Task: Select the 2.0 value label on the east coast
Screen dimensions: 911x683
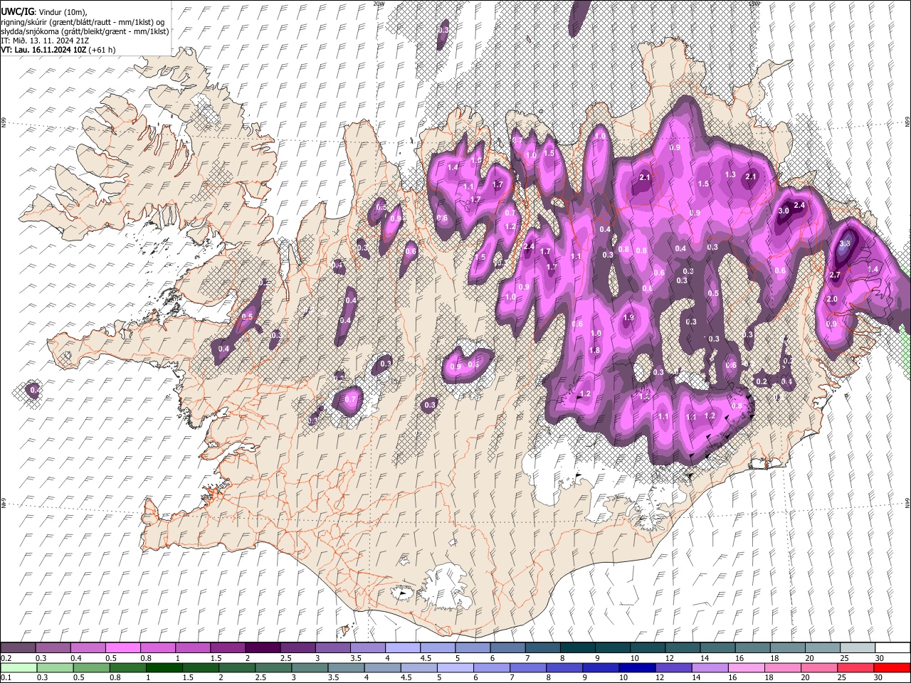Action: pyautogui.click(x=832, y=300)
